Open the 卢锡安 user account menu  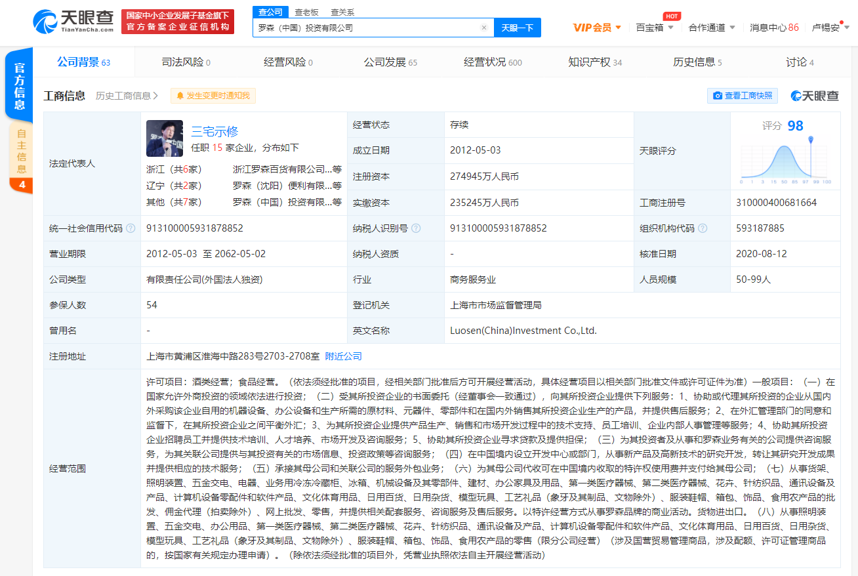click(x=830, y=28)
